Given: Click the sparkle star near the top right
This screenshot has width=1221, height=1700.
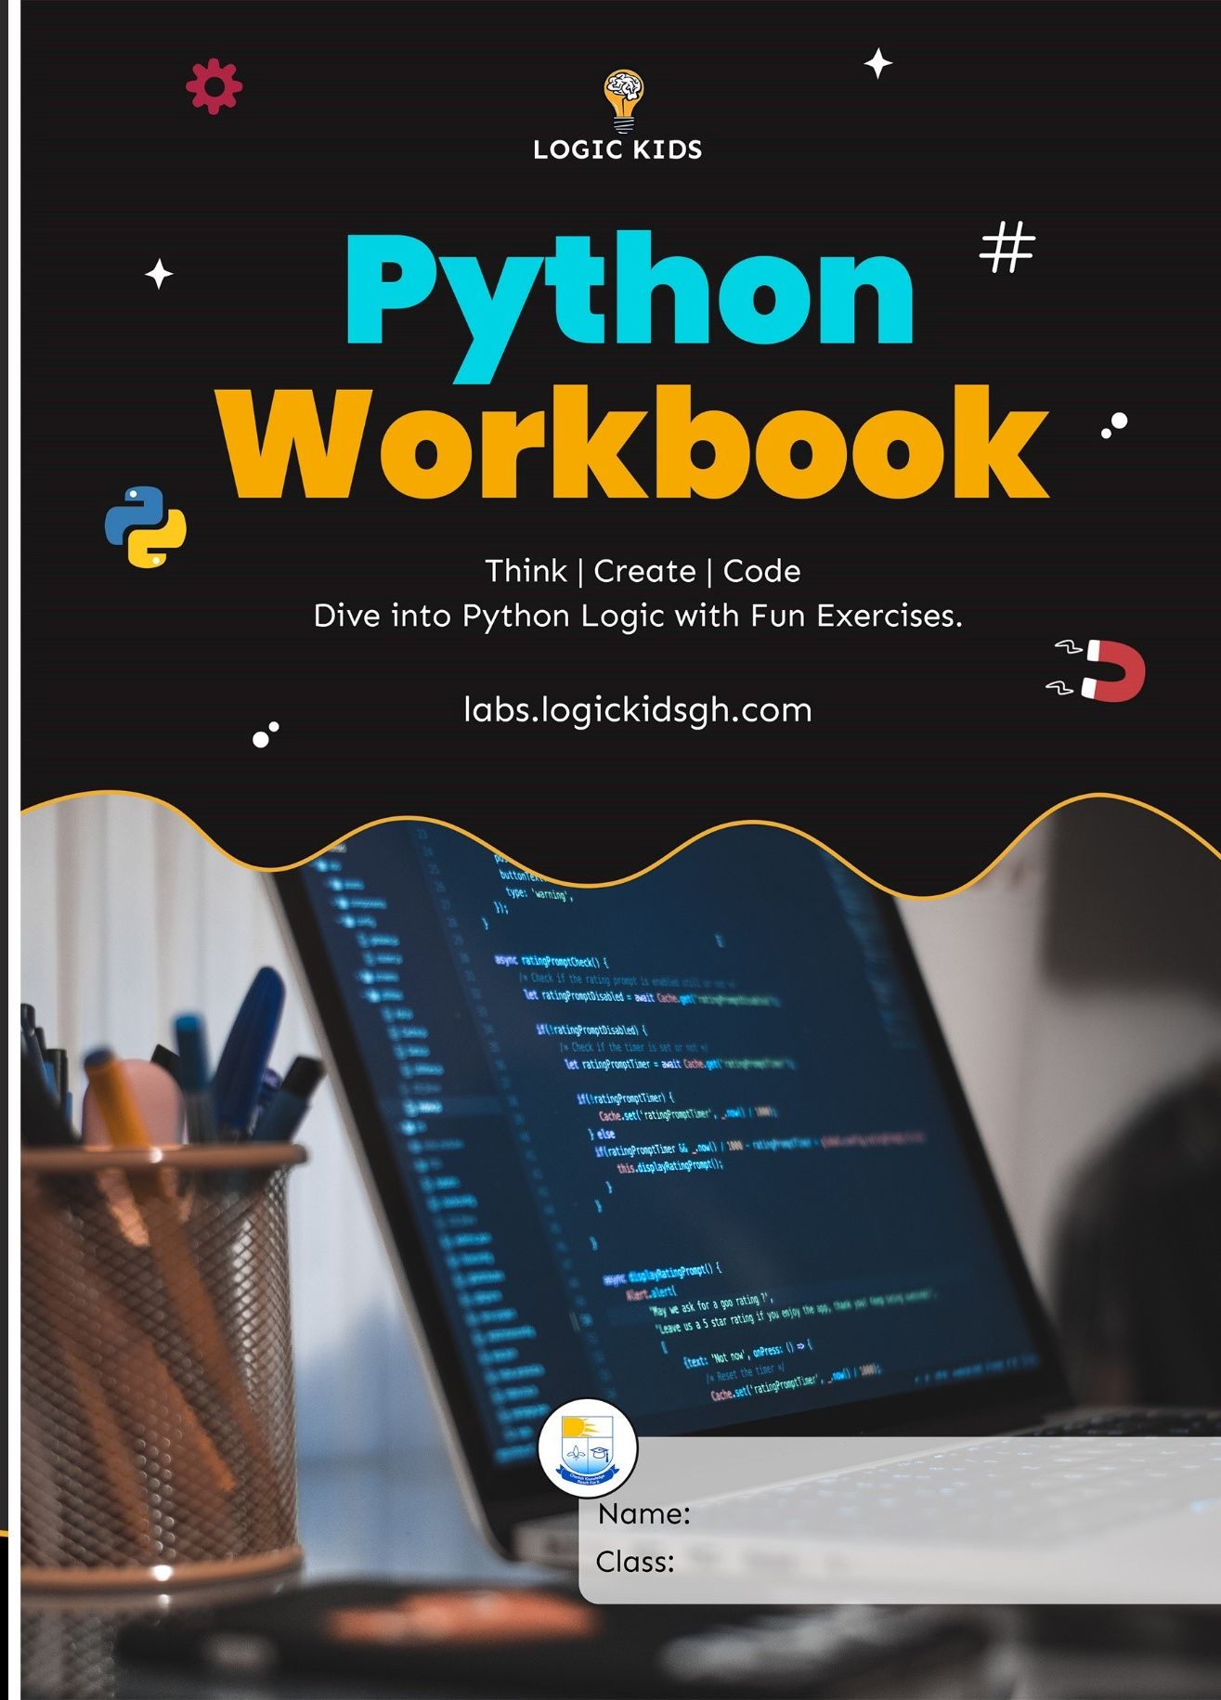Looking at the screenshot, I should tap(877, 64).
